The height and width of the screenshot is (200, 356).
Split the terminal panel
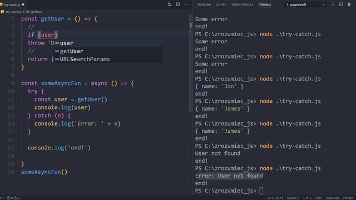tap(341, 4)
